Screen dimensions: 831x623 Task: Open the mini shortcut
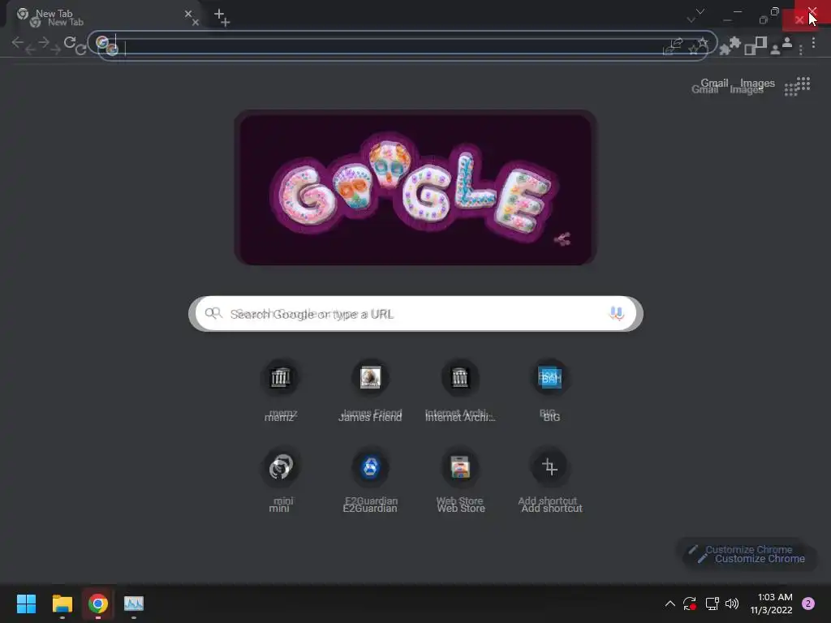pyautogui.click(x=280, y=480)
